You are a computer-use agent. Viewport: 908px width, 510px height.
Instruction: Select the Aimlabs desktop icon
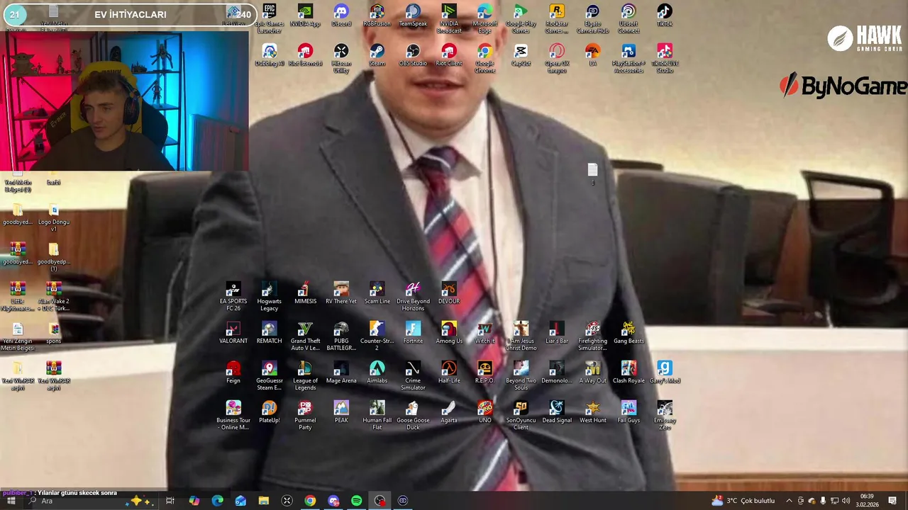point(377,373)
